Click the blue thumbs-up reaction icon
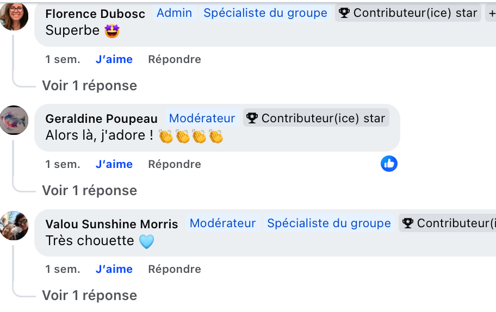This screenshot has width=496, height=312. [x=389, y=164]
